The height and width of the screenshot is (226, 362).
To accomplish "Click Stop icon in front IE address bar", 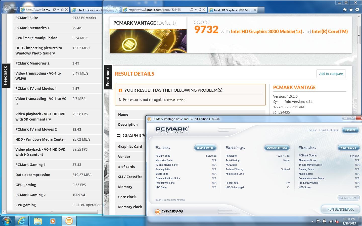I will pyautogui.click(x=204, y=10).
